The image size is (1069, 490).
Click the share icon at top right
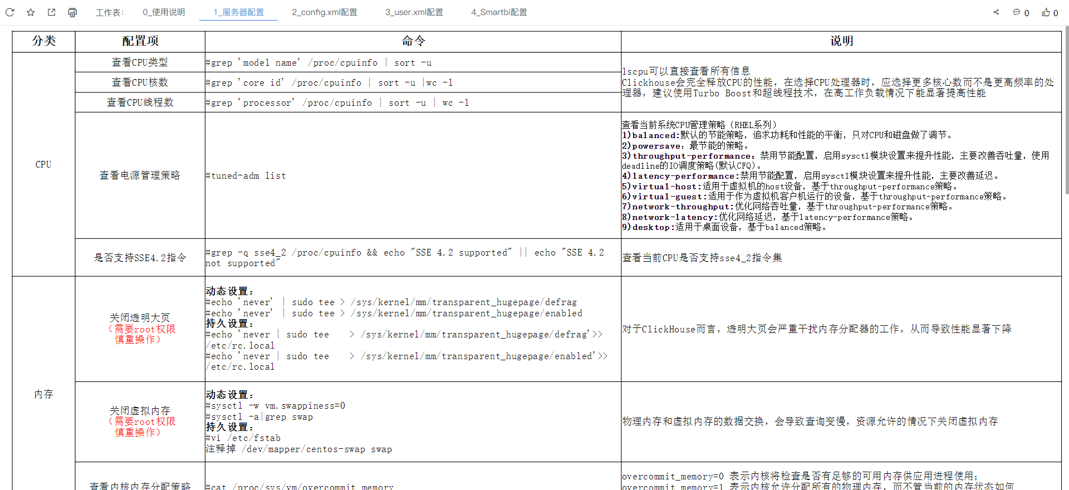[996, 12]
